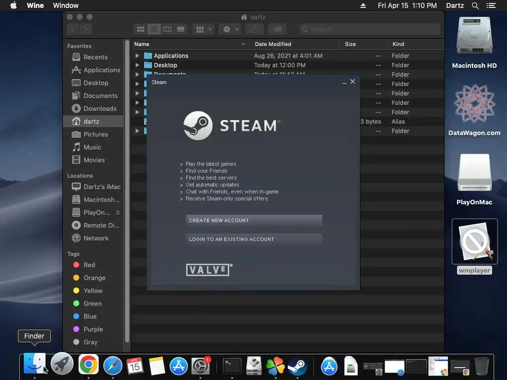This screenshot has height=380, width=507.
Task: Open Pictures in Finder sidebar
Action: tap(94, 135)
